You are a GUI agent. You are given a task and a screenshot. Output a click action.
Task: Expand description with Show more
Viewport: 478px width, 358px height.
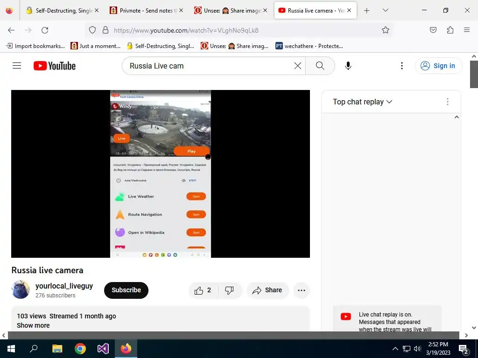33,325
